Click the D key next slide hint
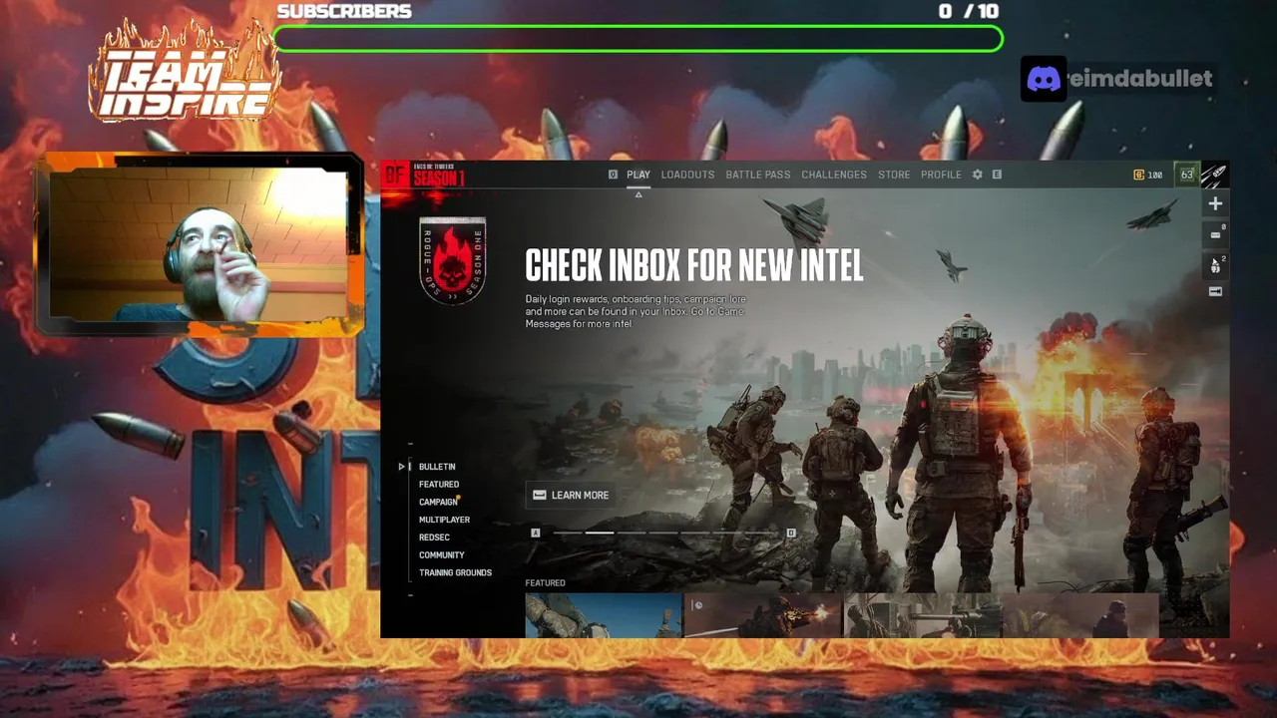 pos(791,534)
